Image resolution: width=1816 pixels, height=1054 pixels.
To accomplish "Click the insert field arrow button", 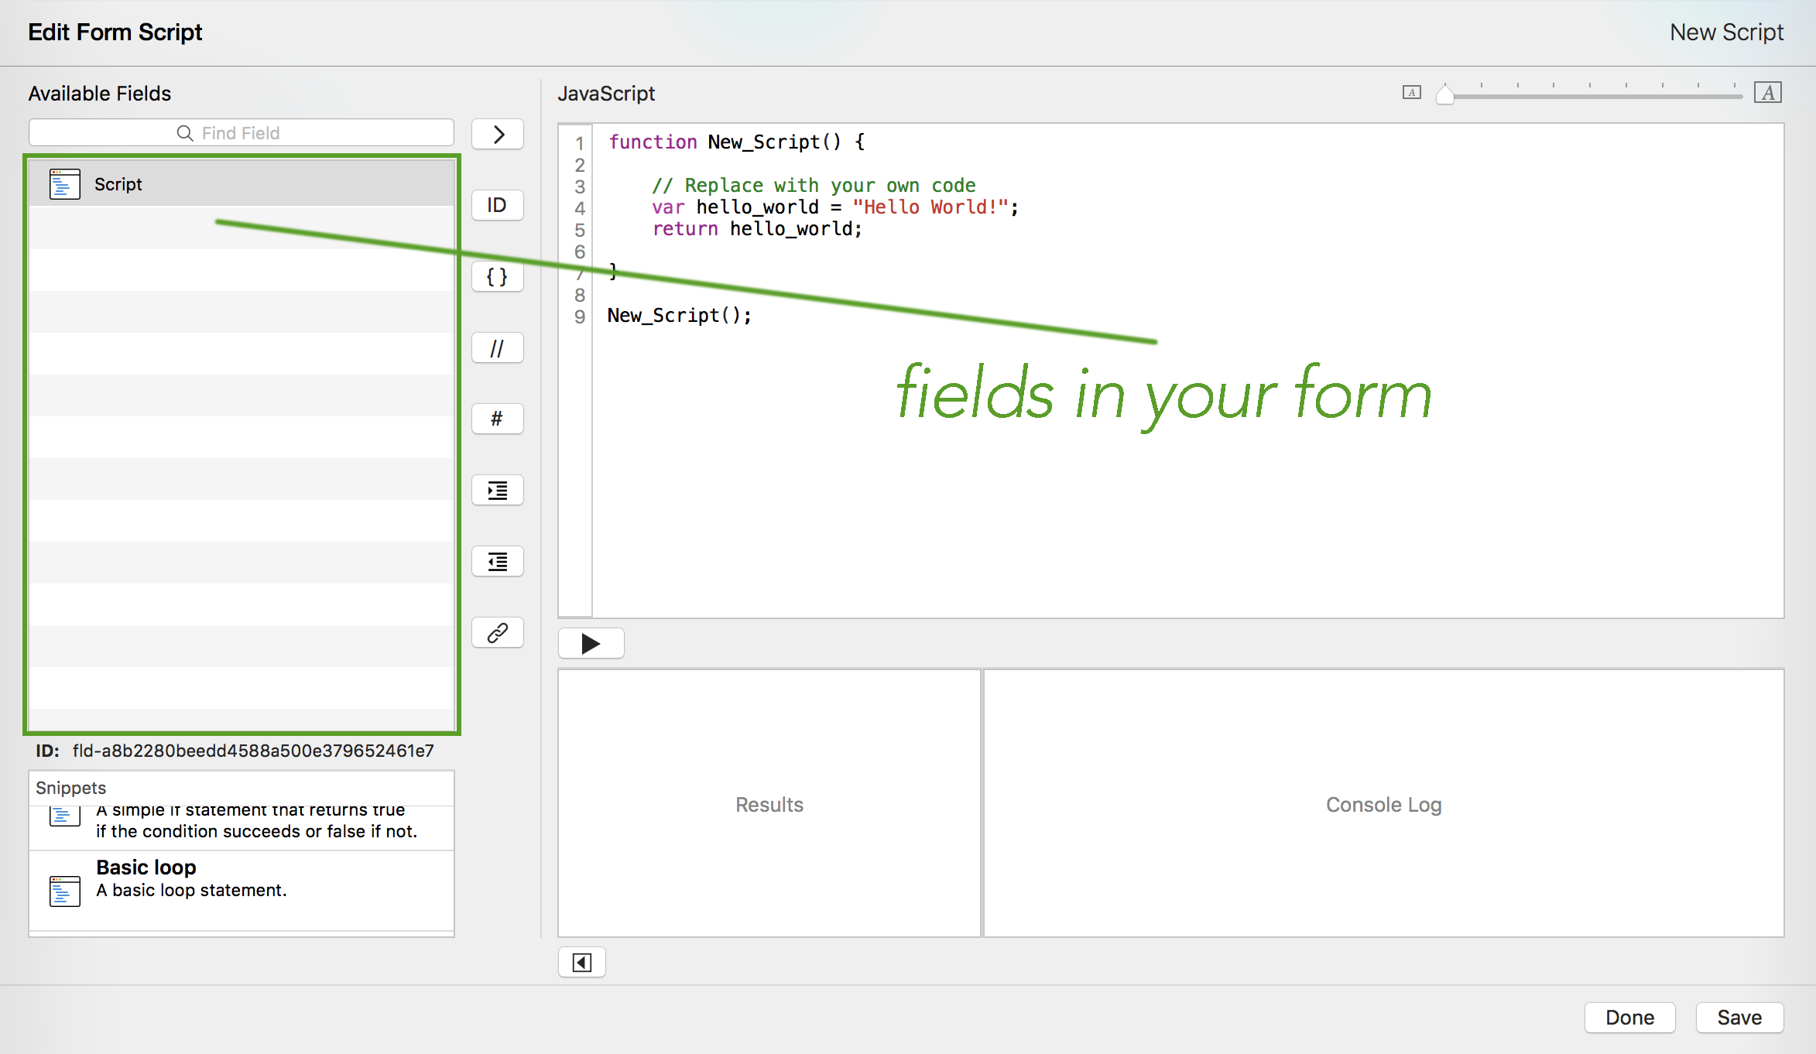I will [x=497, y=135].
